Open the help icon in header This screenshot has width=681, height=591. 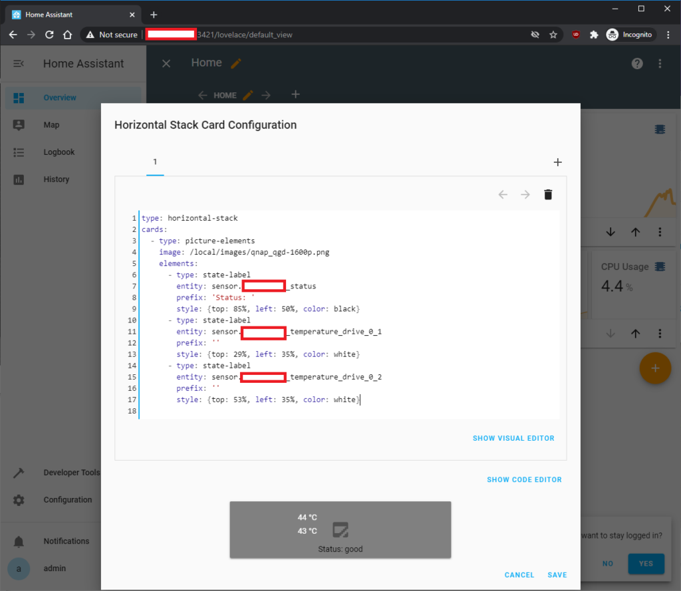tap(636, 64)
